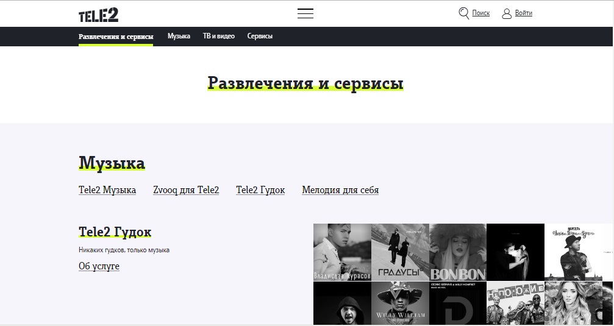Switch to the Музыка navigation tab

tap(179, 37)
